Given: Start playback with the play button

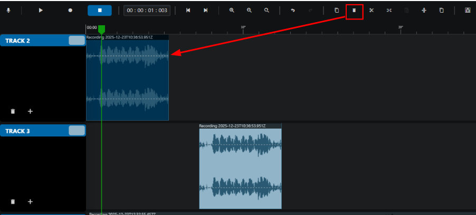Looking at the screenshot, I should (x=41, y=11).
